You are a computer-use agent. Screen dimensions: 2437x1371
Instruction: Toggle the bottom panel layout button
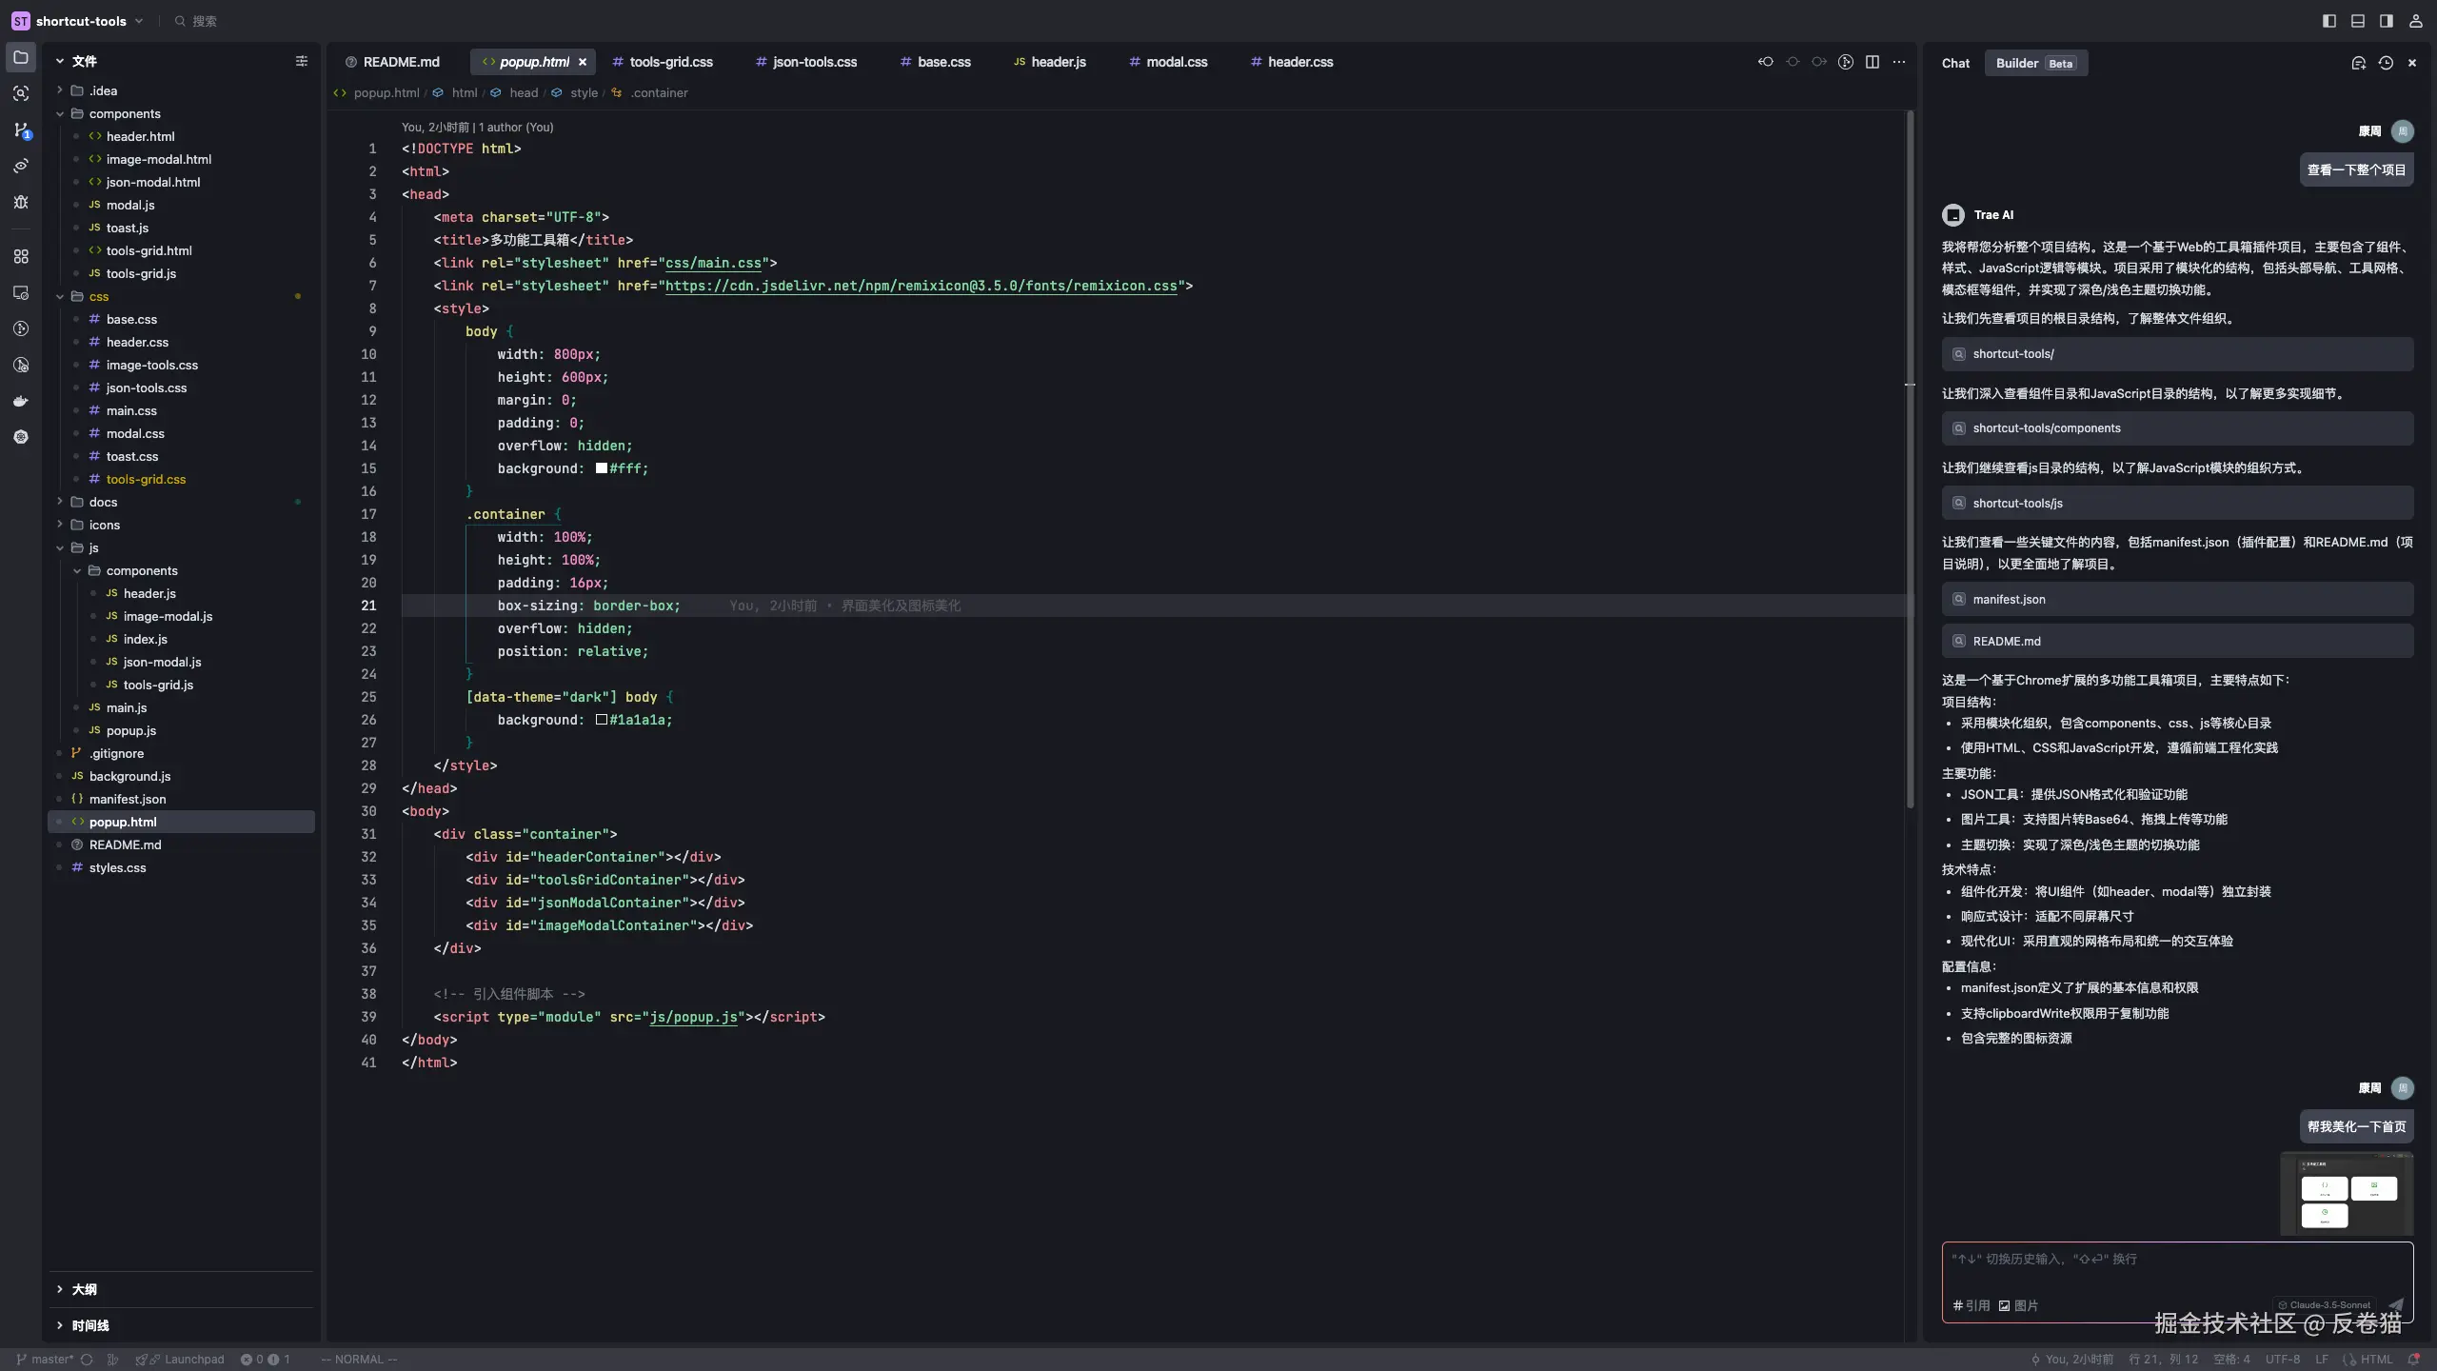click(x=2358, y=21)
